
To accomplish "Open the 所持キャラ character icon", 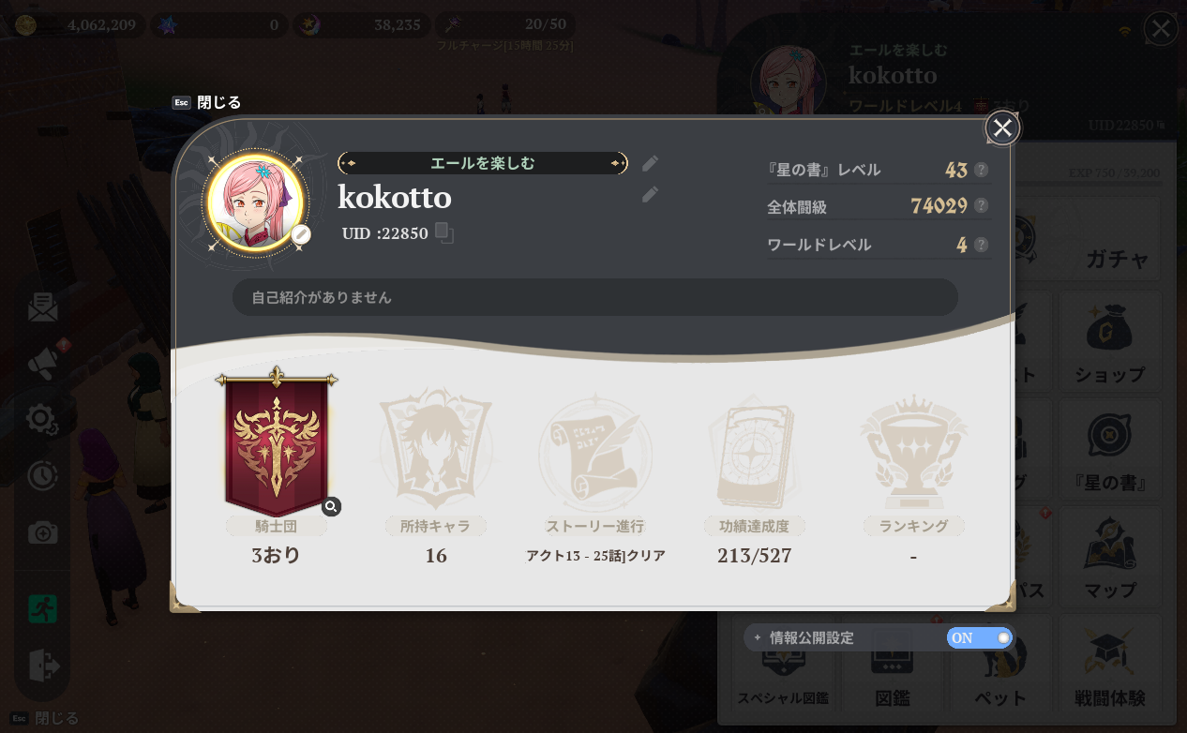I will (x=436, y=449).
